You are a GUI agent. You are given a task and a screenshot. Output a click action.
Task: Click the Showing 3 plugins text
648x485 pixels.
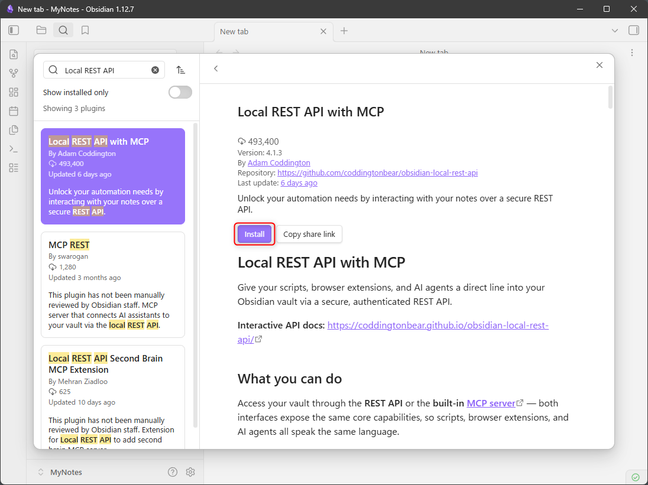(x=74, y=109)
